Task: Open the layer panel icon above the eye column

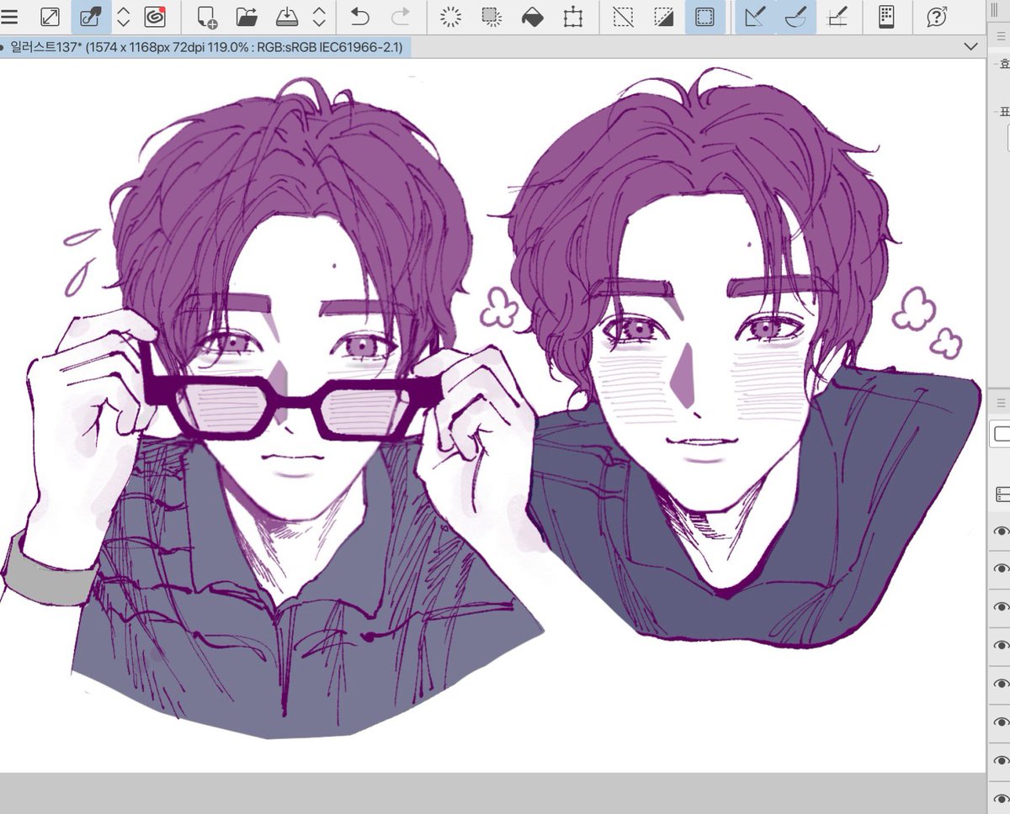Action: coord(1002,494)
